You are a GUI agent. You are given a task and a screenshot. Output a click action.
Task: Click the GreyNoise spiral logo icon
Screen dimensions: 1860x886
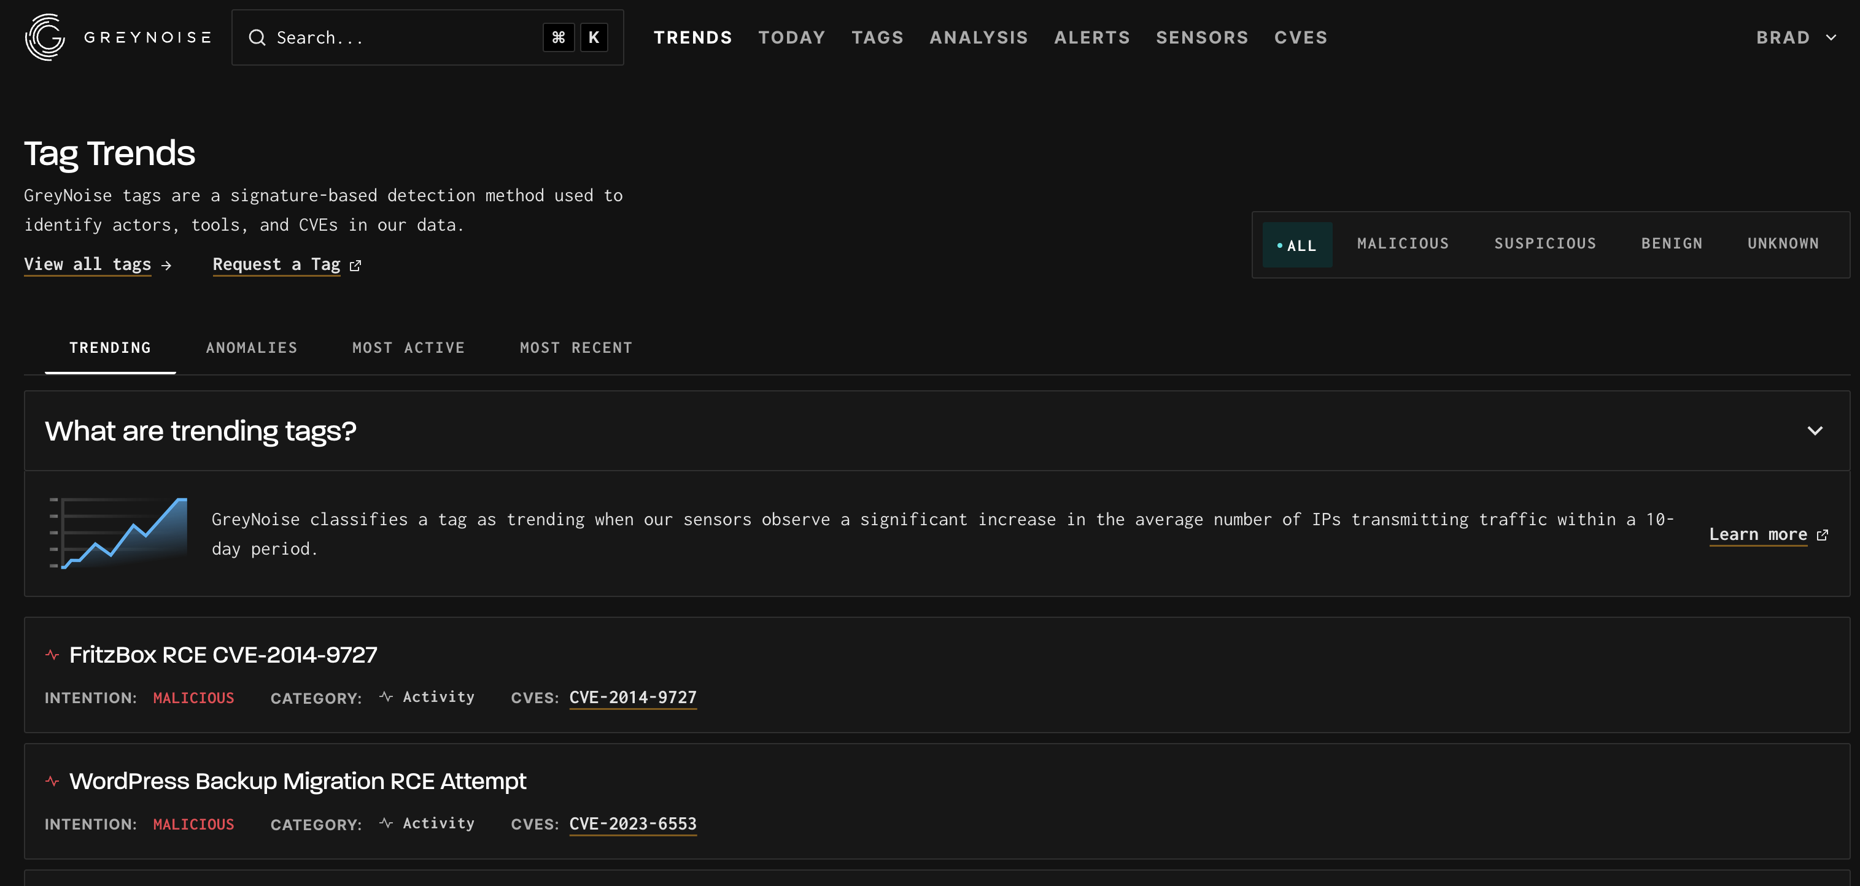(45, 37)
